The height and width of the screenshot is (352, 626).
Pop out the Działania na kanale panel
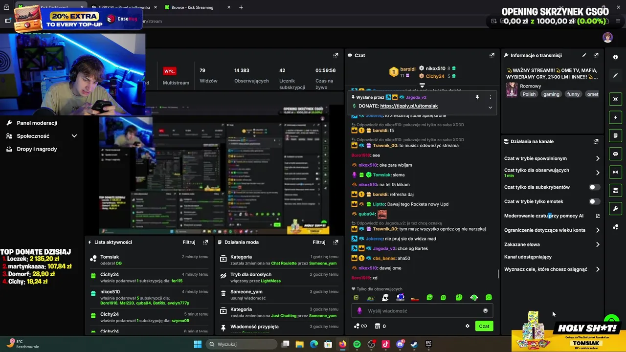596,141
